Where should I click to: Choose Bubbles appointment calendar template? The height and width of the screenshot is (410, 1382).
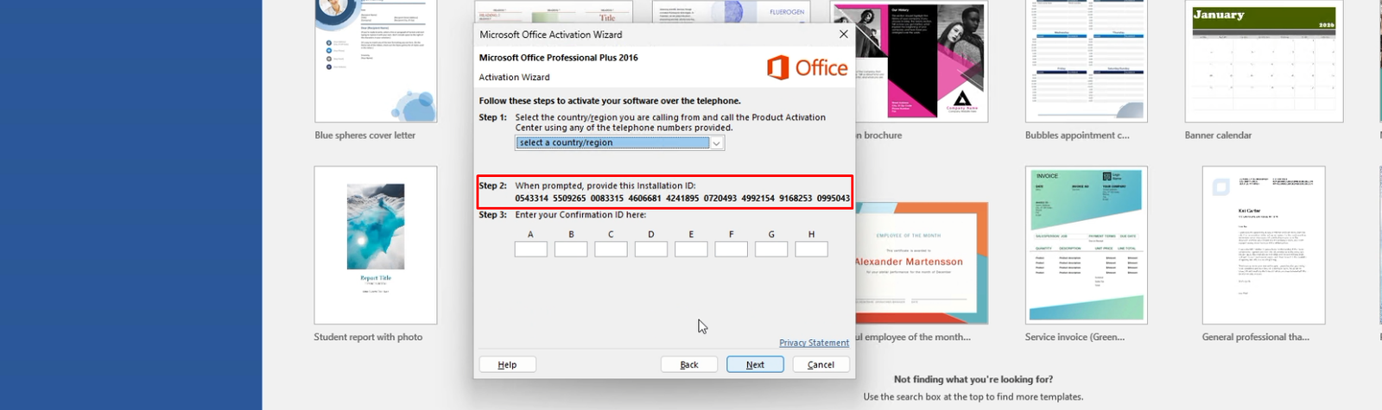coord(1086,60)
